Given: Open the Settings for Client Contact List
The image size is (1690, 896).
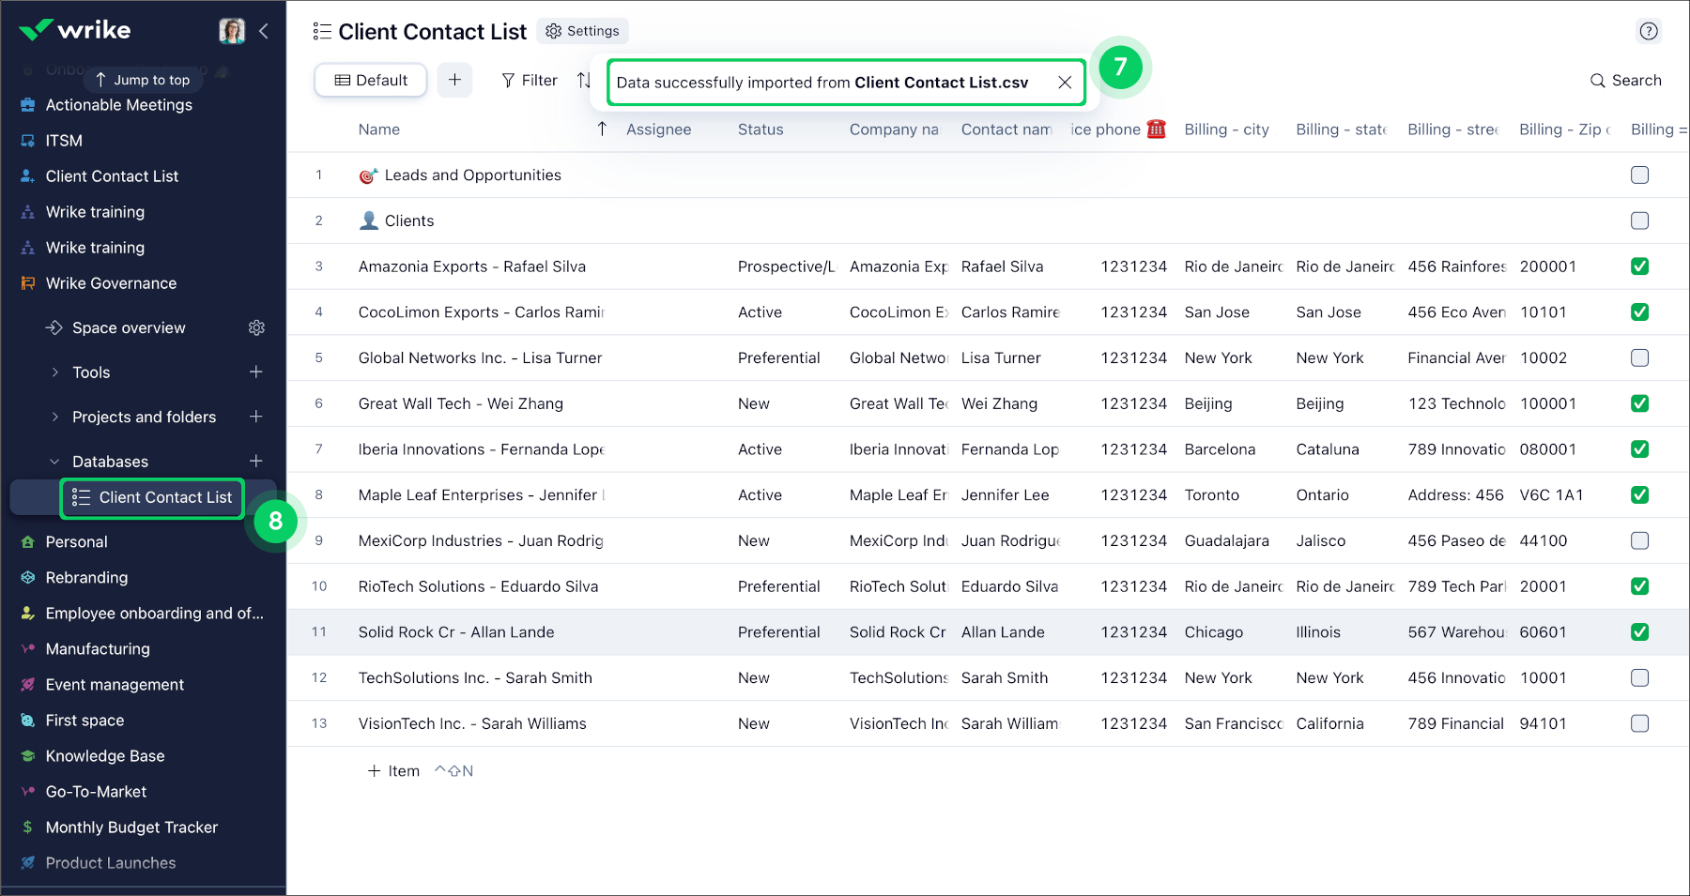Looking at the screenshot, I should 582,30.
